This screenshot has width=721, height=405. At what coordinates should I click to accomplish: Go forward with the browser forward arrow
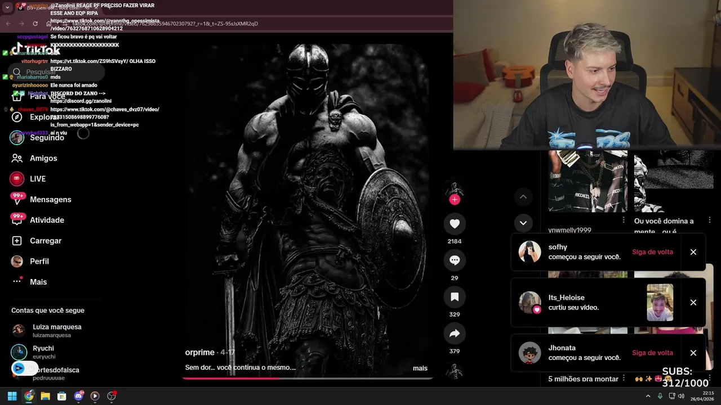(21, 24)
